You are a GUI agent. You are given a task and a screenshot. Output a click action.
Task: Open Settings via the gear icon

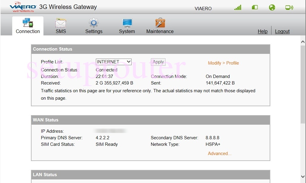click(x=94, y=23)
